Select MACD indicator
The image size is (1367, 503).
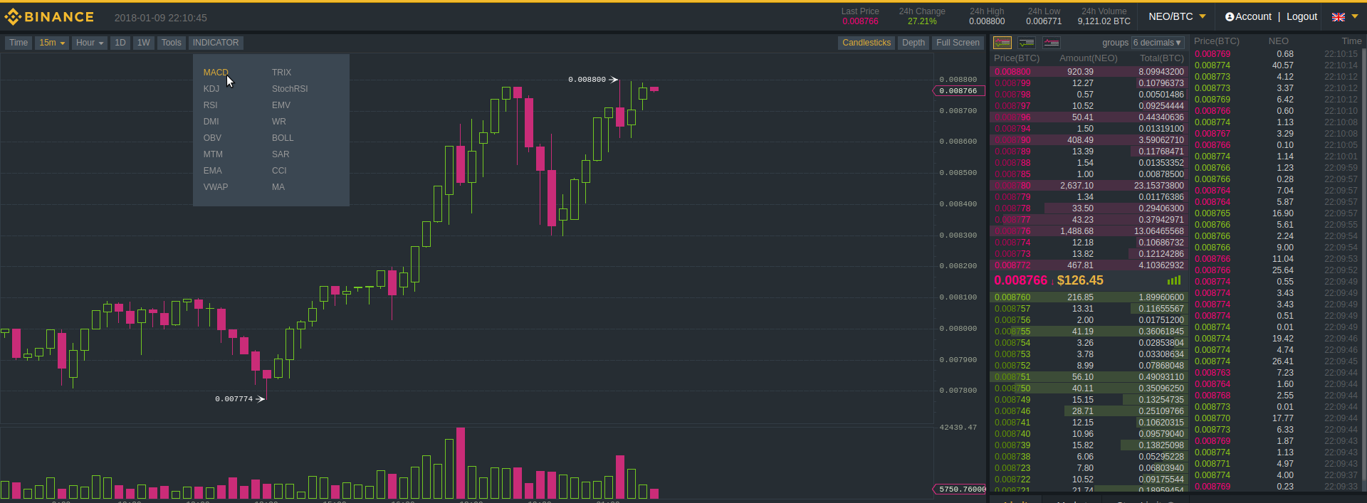216,73
